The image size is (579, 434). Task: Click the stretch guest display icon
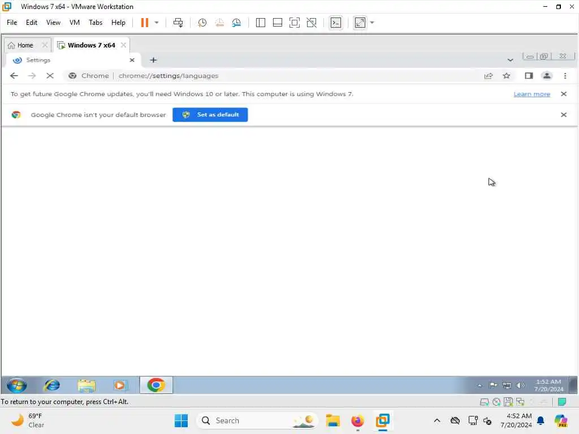point(360,23)
